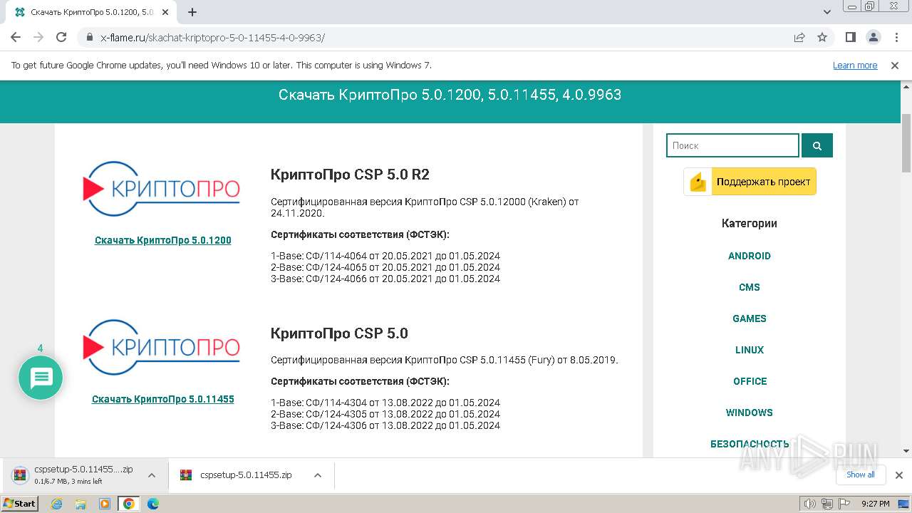The image size is (912, 513).
Task: Open the File Explorer taskbar icon
Action: [81, 504]
